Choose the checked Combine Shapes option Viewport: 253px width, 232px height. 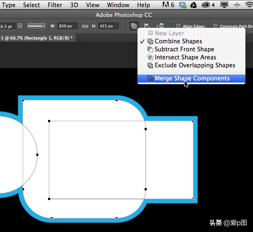(178, 41)
